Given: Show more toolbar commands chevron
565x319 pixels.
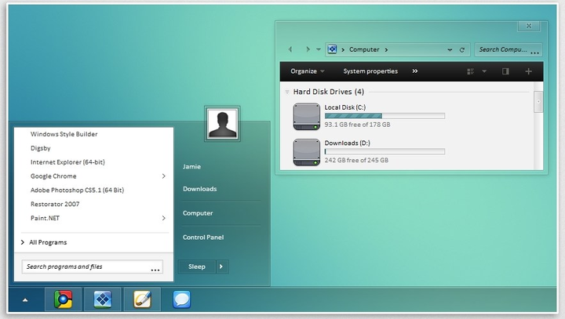Looking at the screenshot, I should 415,71.
